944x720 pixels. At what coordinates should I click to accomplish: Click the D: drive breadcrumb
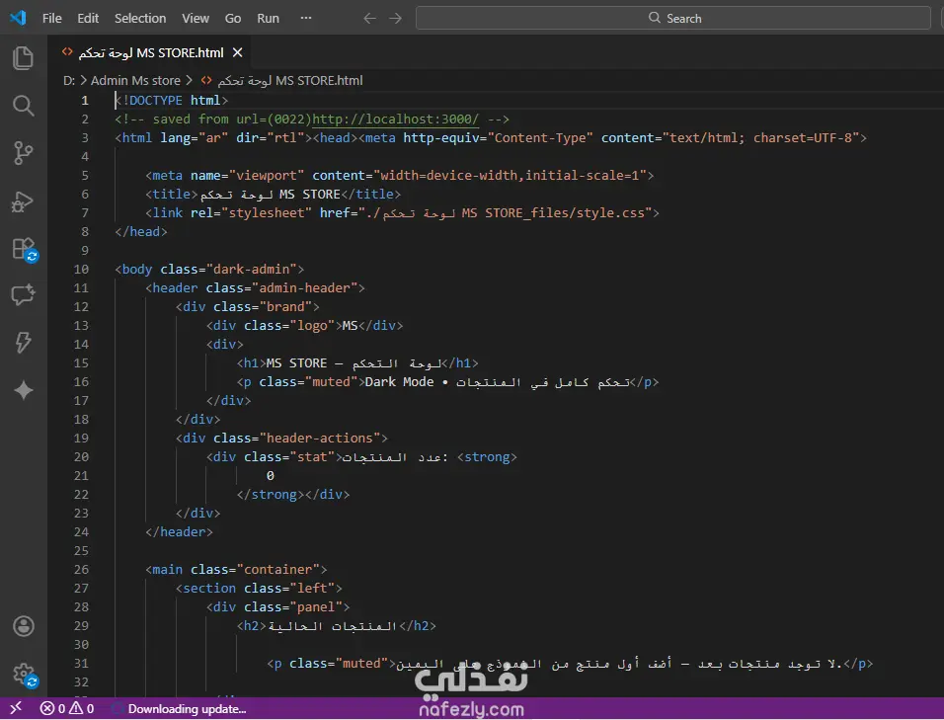[69, 81]
